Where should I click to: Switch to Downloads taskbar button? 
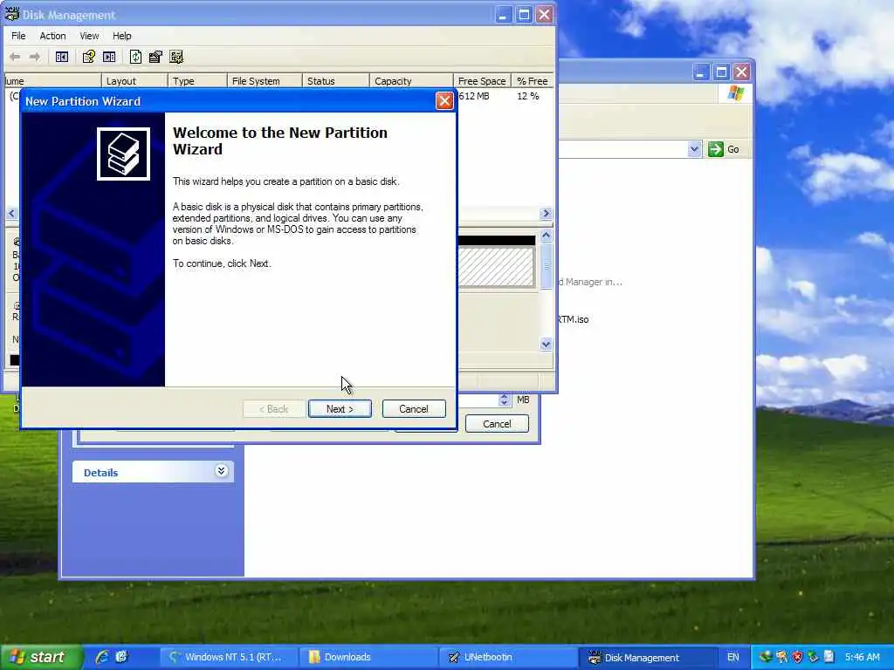368,657
